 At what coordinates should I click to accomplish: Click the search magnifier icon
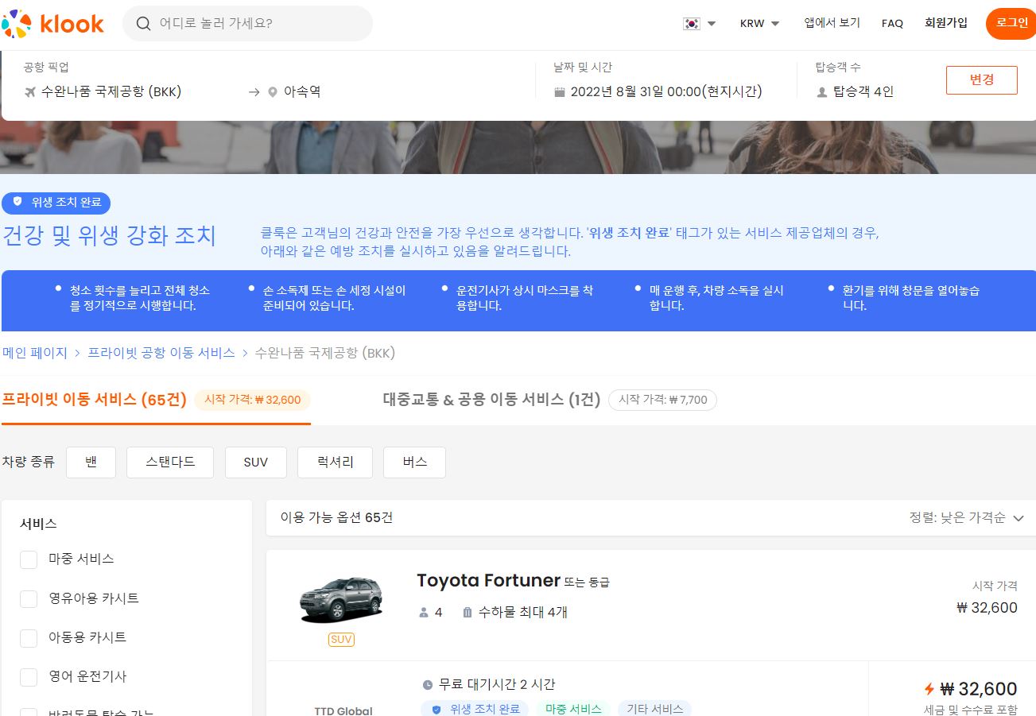coord(144,24)
